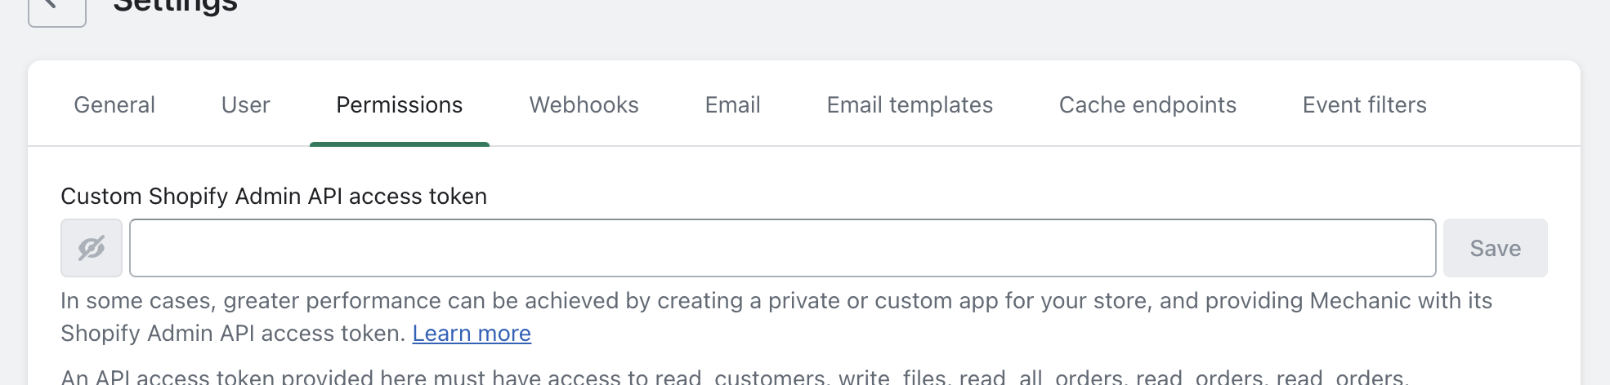Go to the Webhooks tab

pos(584,105)
